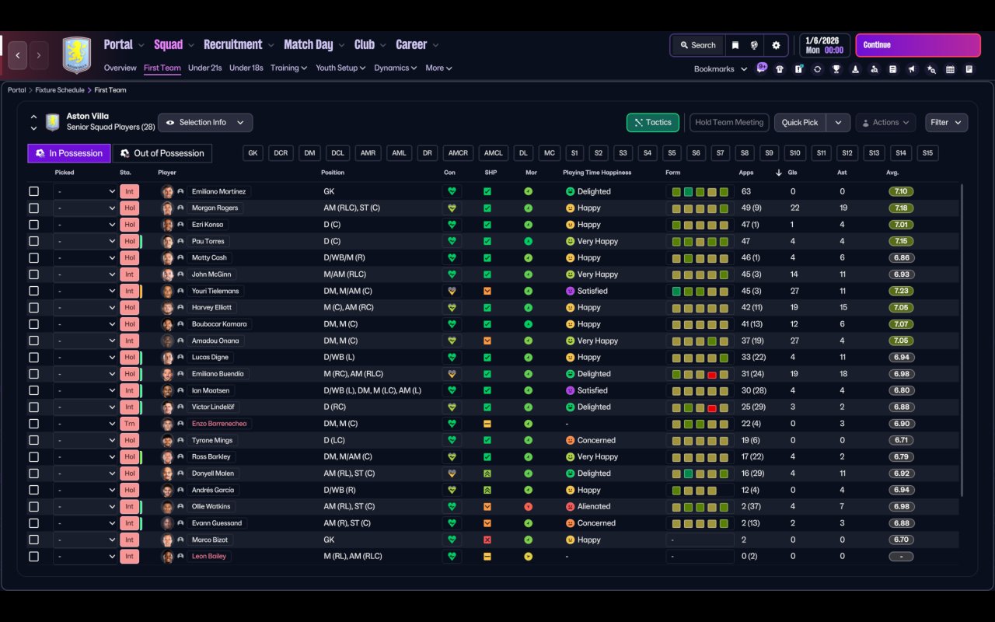Open the Picked dropdown for Donyell Malen
This screenshot has width=995, height=622.
[x=86, y=473]
